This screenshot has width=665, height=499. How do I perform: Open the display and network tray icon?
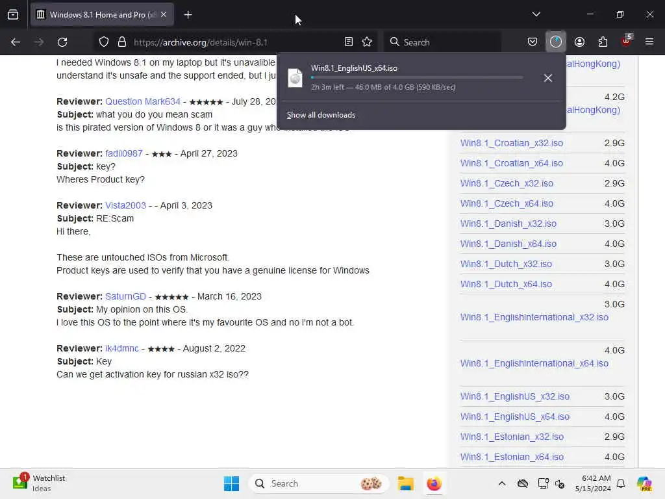click(543, 483)
